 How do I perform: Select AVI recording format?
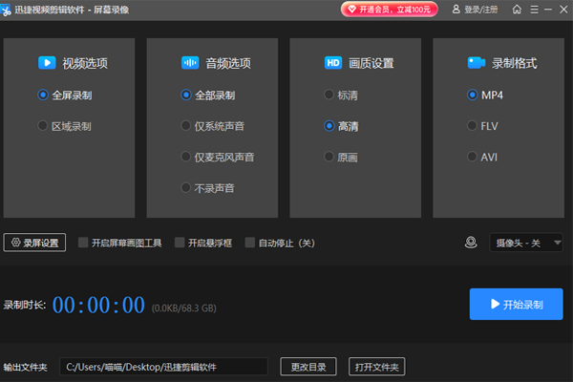coord(482,158)
